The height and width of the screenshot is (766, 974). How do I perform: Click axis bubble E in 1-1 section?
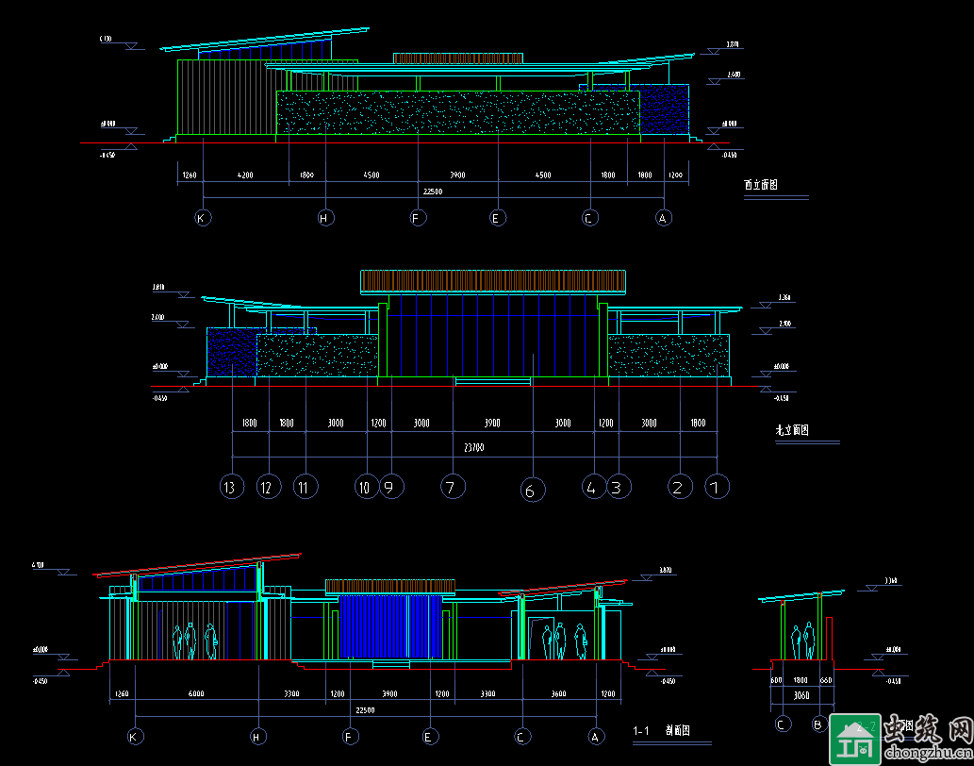coord(429,736)
